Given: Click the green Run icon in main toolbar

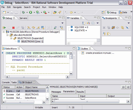Looking at the screenshot, I should (x=31, y=12).
